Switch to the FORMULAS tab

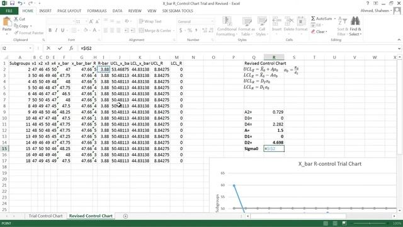[x=96, y=11]
